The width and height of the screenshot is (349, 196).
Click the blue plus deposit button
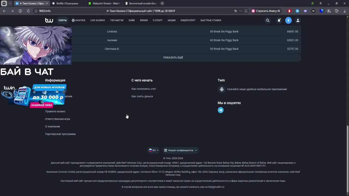(288, 20)
